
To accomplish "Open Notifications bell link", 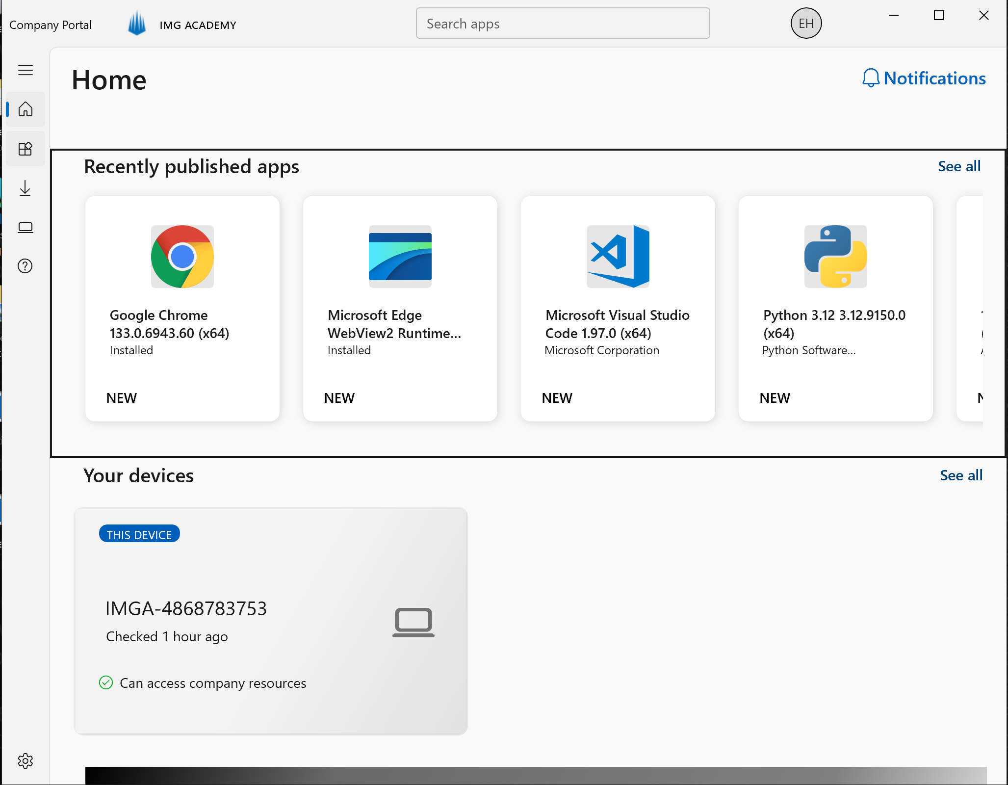I will (x=924, y=78).
